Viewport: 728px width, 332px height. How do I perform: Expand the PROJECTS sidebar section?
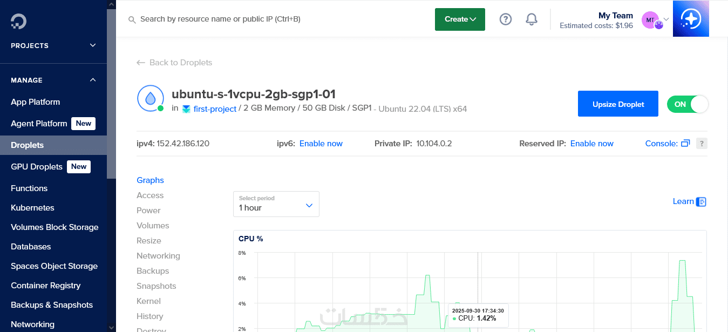tap(93, 45)
